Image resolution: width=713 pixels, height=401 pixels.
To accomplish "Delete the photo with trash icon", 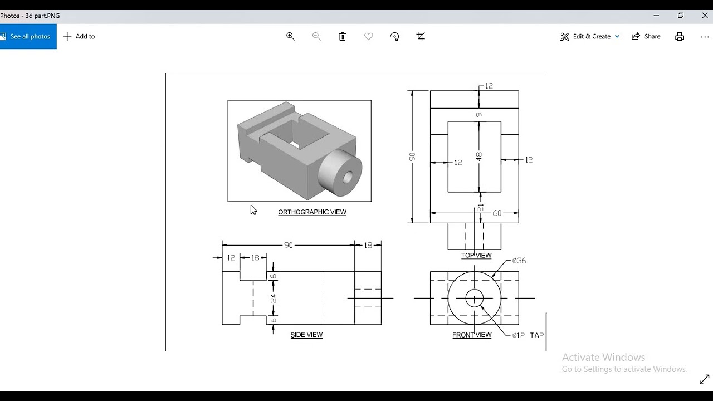I will click(x=343, y=36).
